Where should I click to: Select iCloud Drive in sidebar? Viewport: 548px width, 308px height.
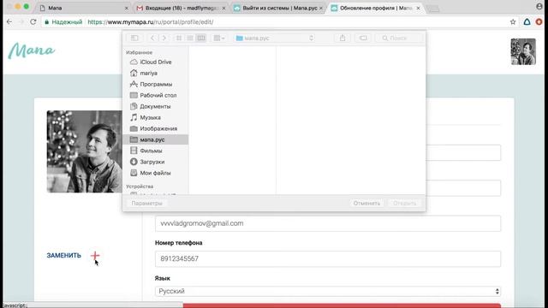[156, 62]
